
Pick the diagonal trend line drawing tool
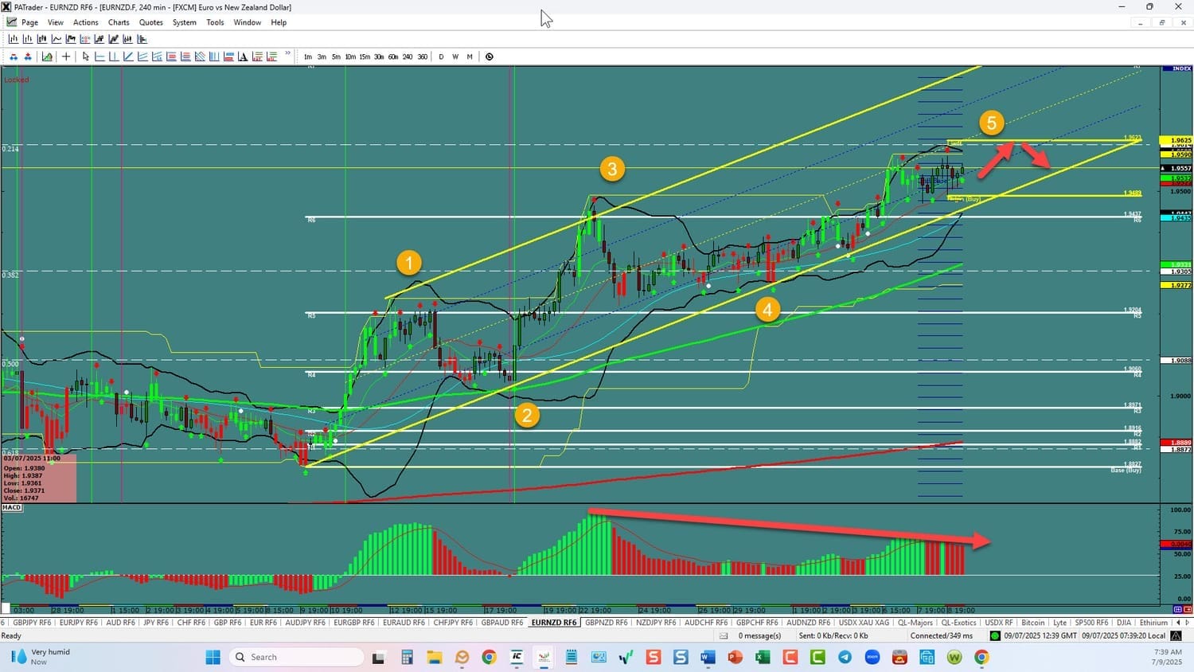point(128,57)
